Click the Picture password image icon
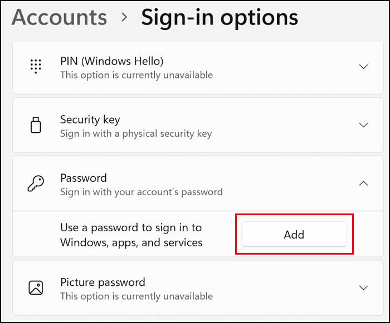This screenshot has height=323, width=390. point(36,287)
